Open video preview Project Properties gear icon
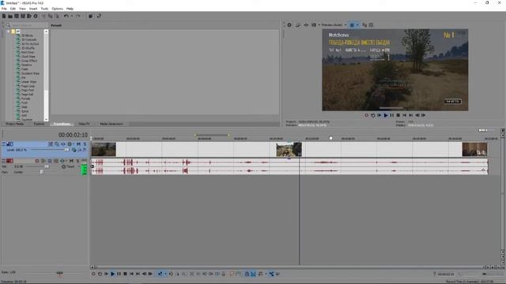This screenshot has height=284, width=506. coord(289,24)
